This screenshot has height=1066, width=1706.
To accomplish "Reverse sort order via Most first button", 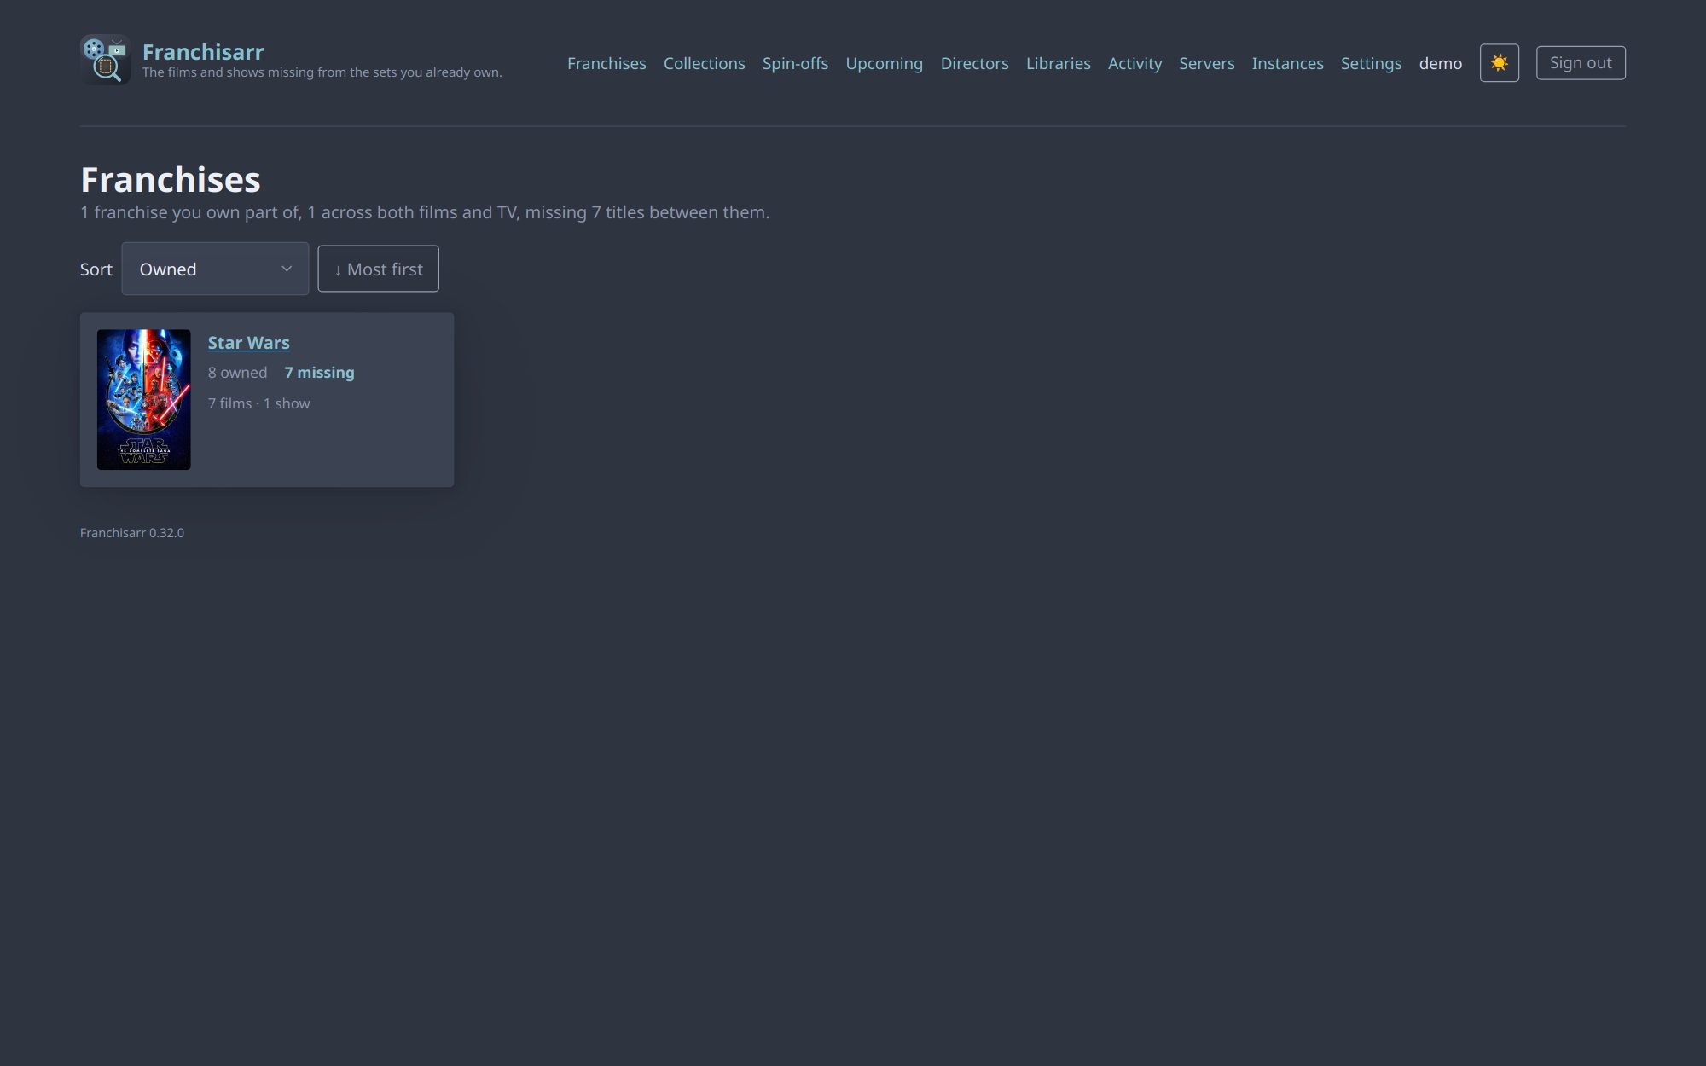I will pos(378,269).
